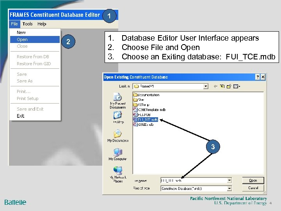Viewport: 281px width, 211px height.
Task: Click the dialog help question mark button
Action: pyautogui.click(x=258, y=77)
